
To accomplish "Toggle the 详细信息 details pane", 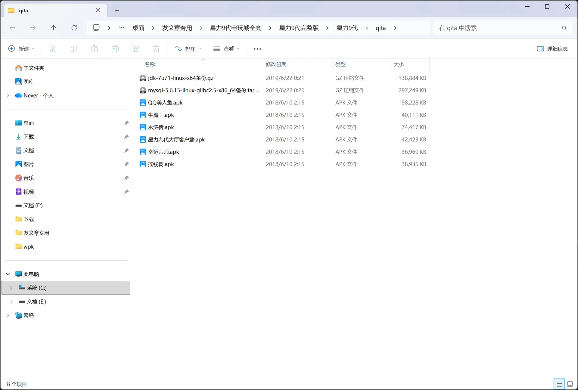I will [552, 49].
